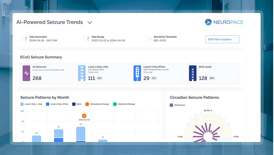Click the Circadian Seizure Patterns heading
274x155 pixels.
194,97
